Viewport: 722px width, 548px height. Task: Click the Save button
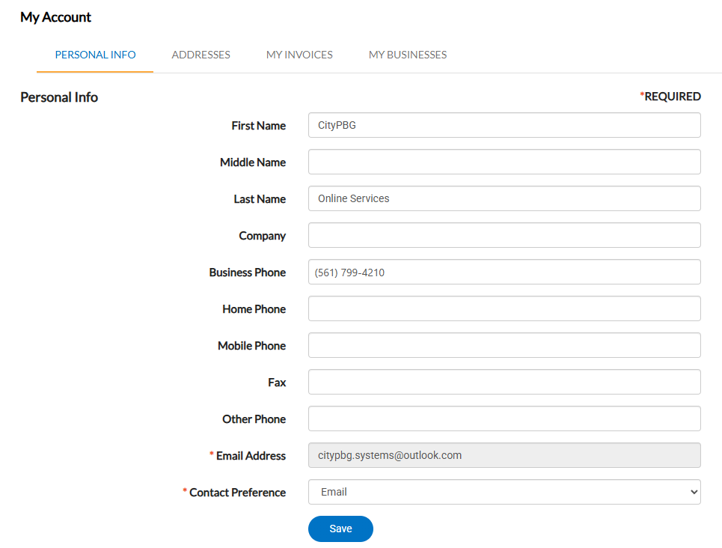(x=340, y=529)
